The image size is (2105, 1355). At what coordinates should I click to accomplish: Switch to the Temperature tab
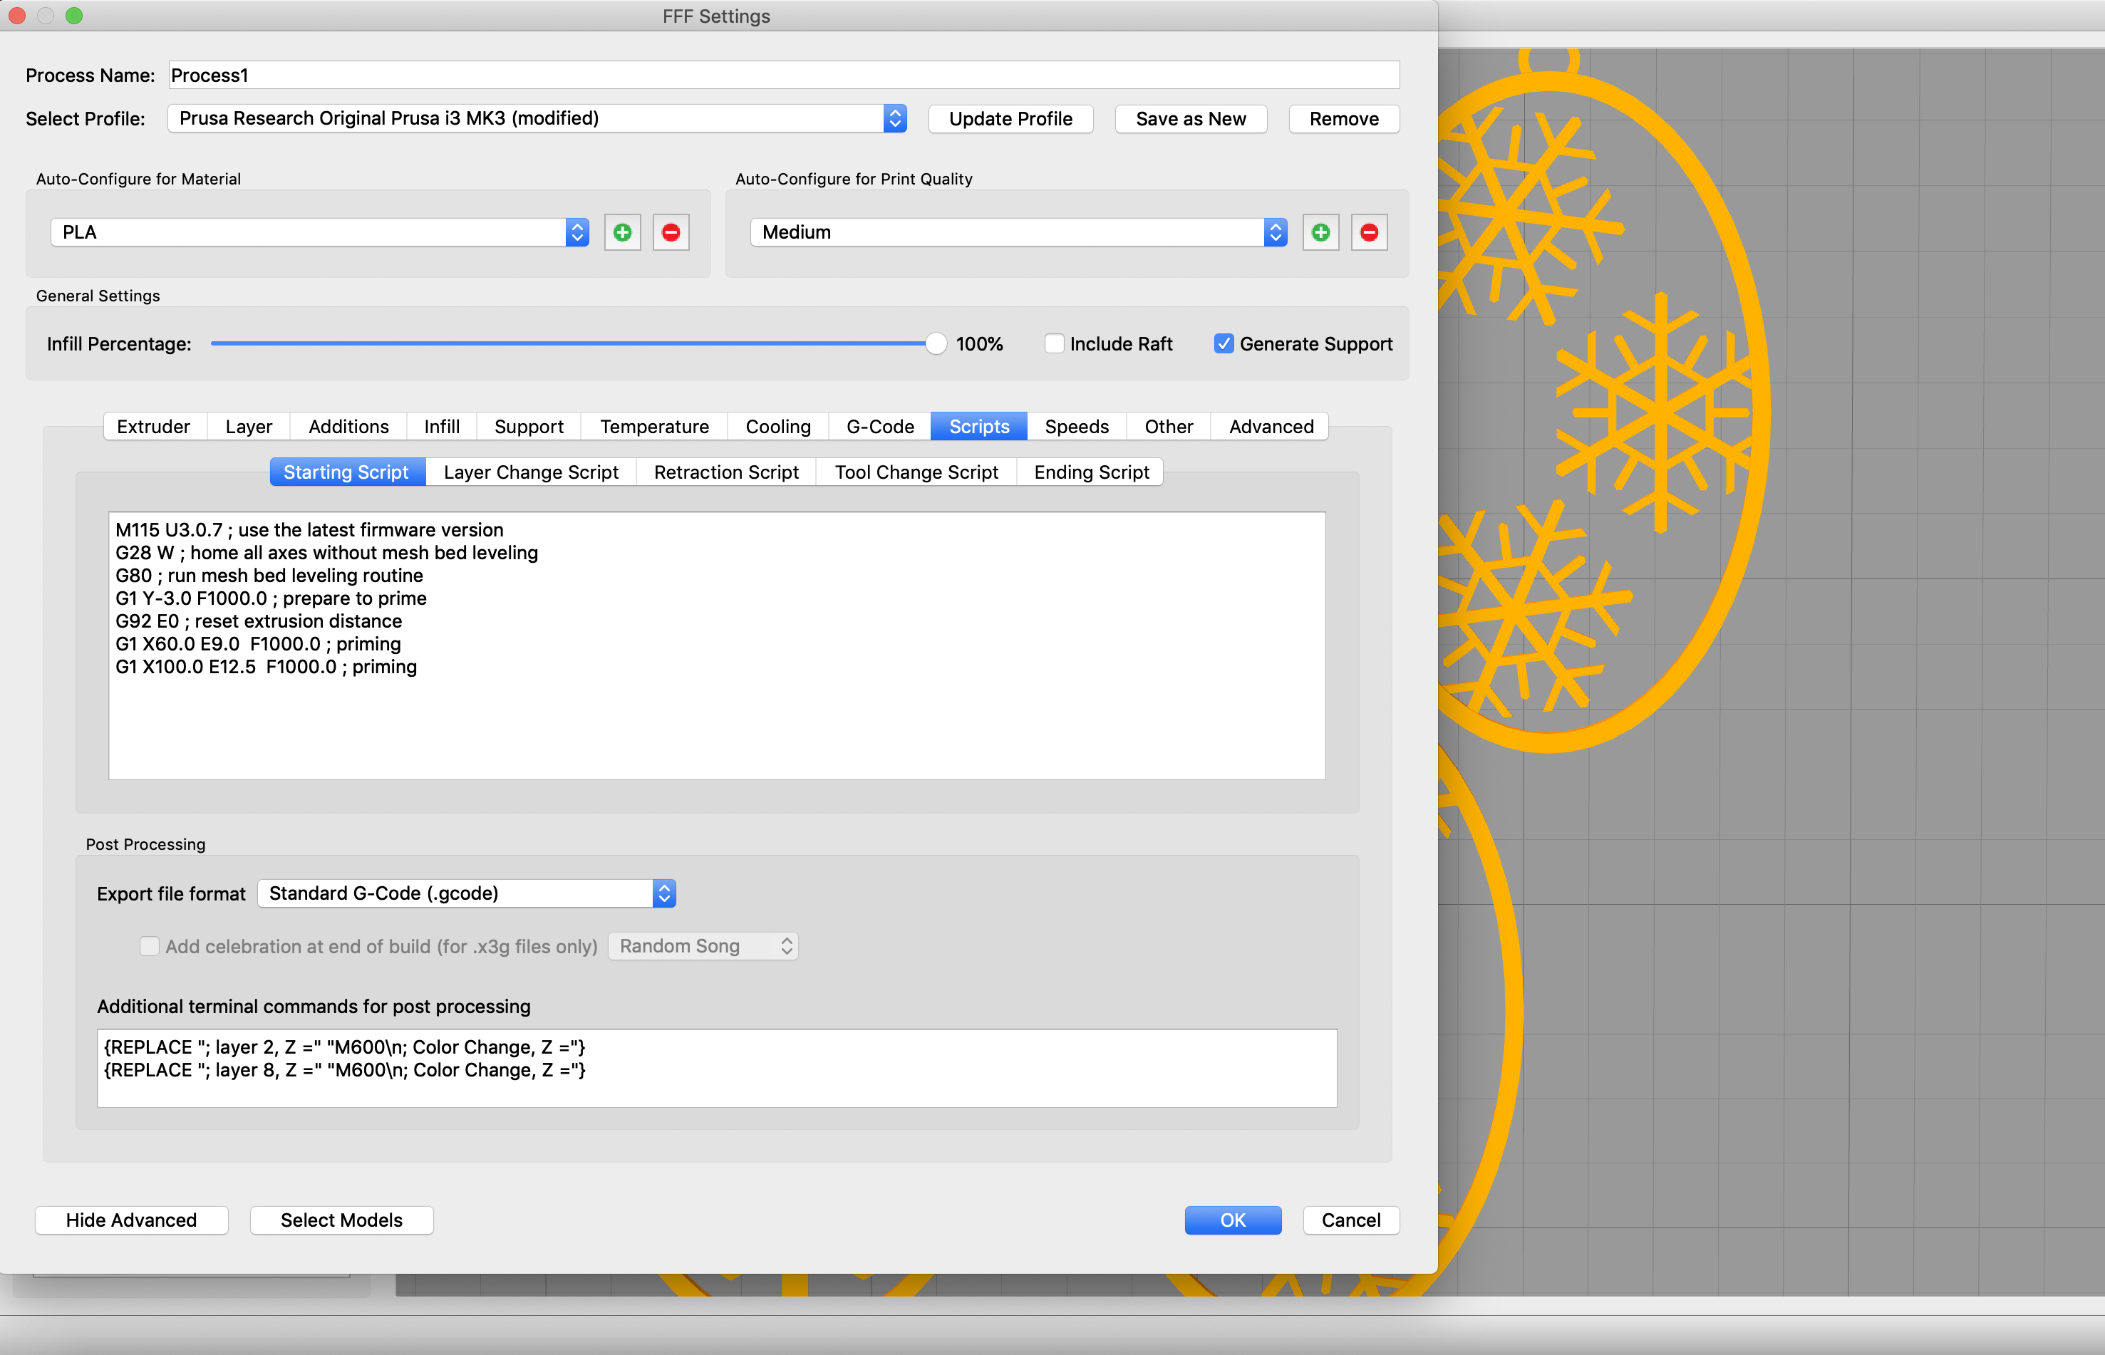tap(655, 427)
